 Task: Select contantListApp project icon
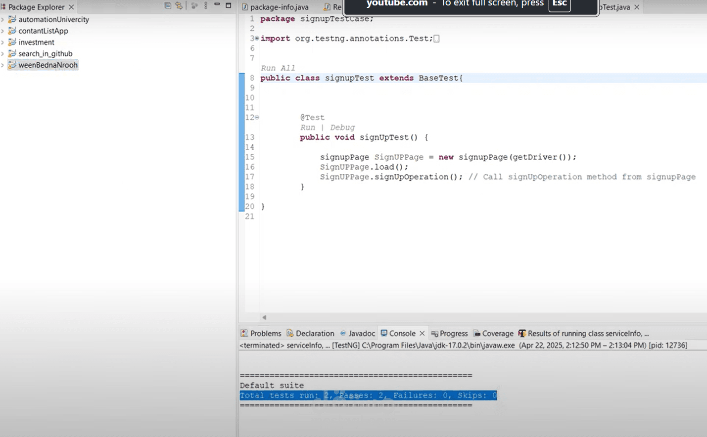12,31
